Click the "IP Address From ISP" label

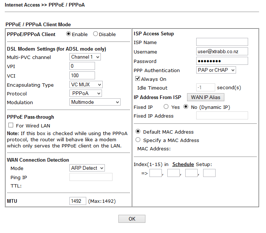pos(157,98)
